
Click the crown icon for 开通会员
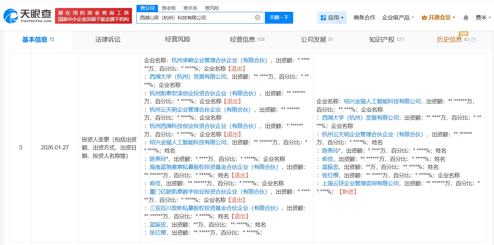[424, 17]
